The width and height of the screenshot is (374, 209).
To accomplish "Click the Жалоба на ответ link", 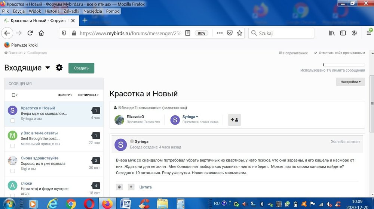I will (345, 142).
